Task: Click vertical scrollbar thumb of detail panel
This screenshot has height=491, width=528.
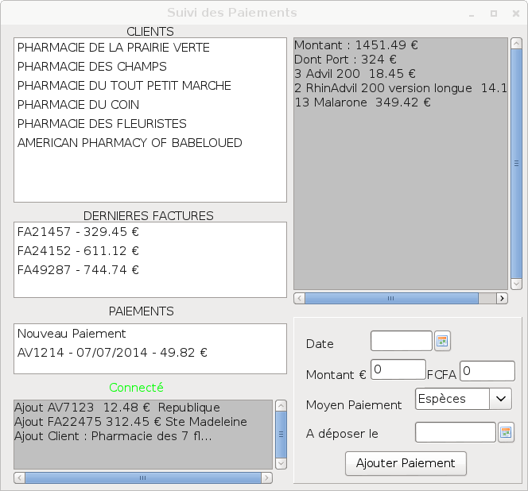Action: pyautogui.click(x=516, y=164)
